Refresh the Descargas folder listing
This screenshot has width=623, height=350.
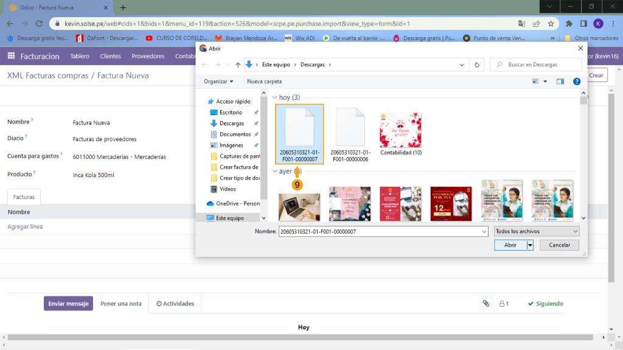point(477,65)
